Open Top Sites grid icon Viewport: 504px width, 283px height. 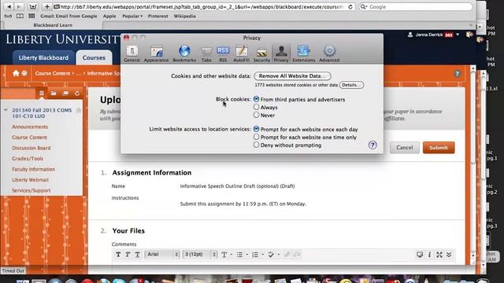tap(31, 16)
